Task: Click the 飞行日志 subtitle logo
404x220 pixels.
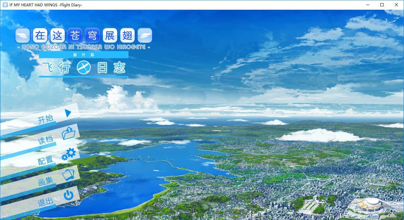Action: pos(84,67)
